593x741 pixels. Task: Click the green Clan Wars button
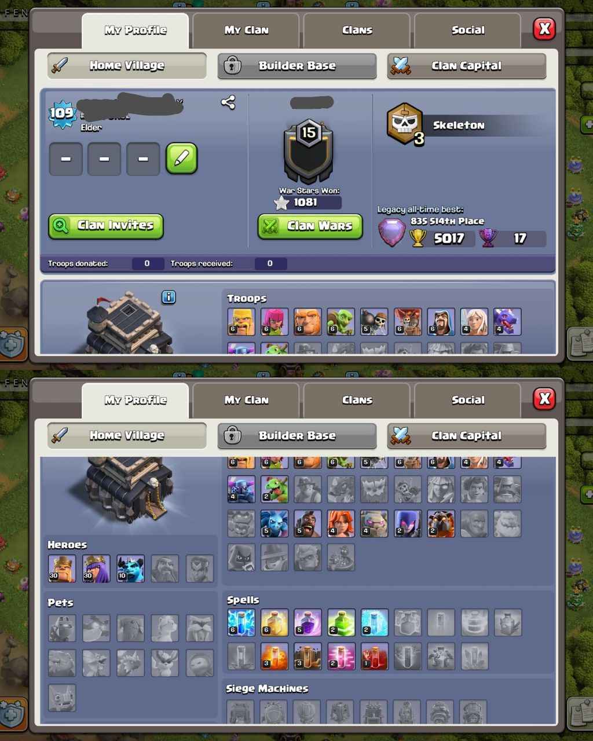310,226
